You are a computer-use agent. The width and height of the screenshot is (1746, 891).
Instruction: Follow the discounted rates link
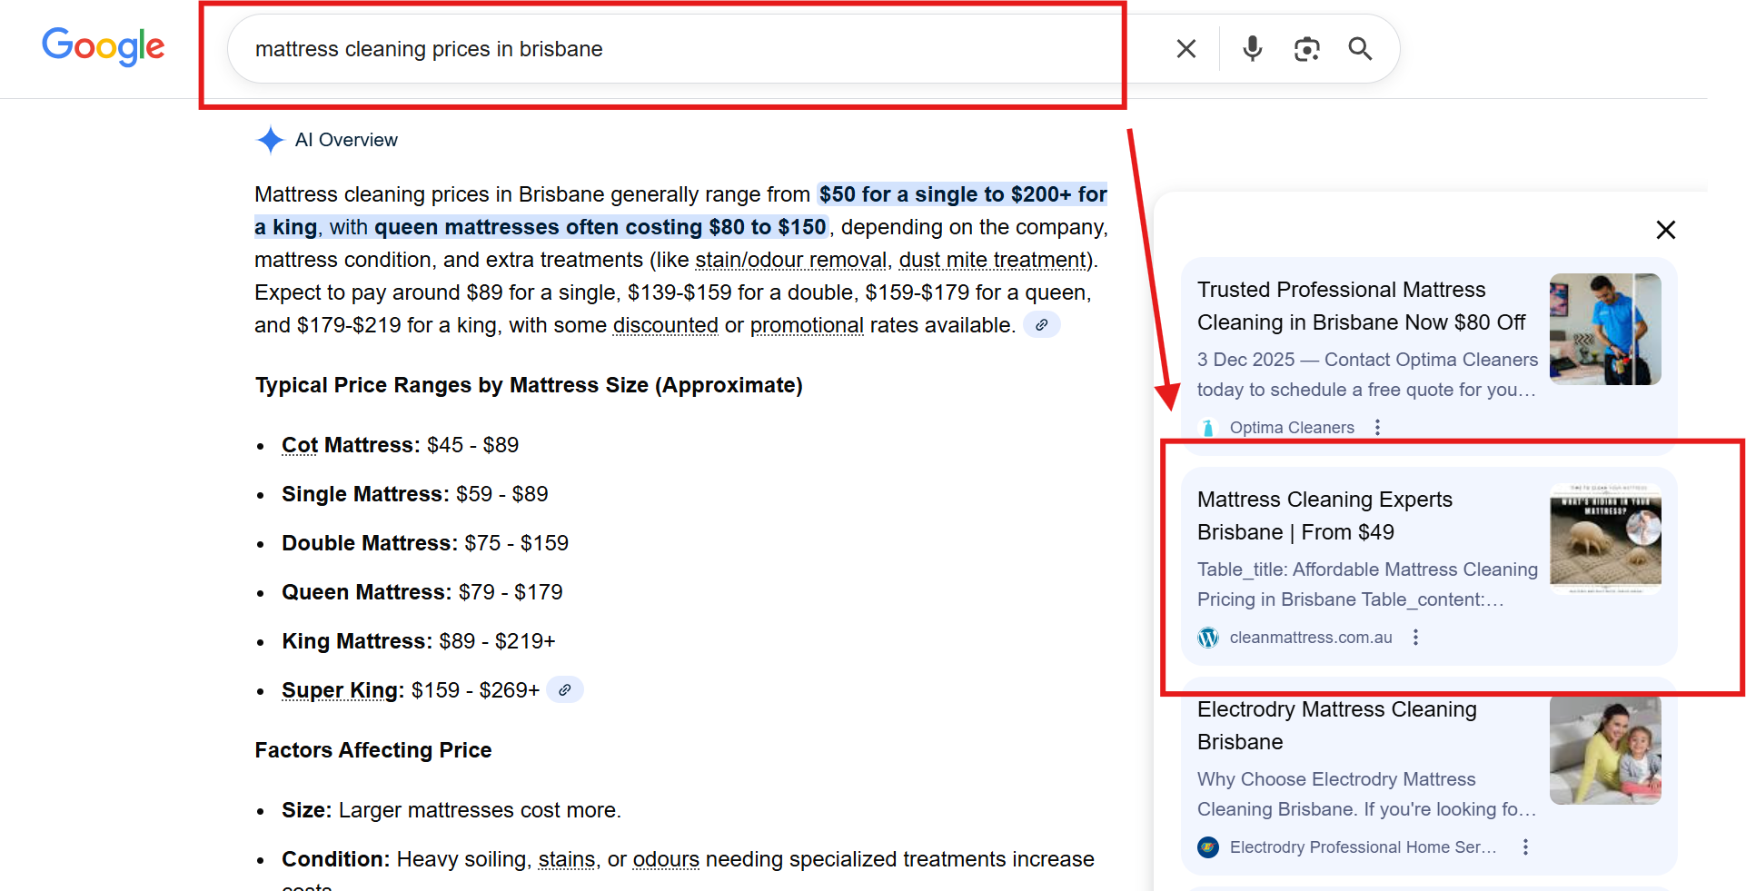(665, 325)
